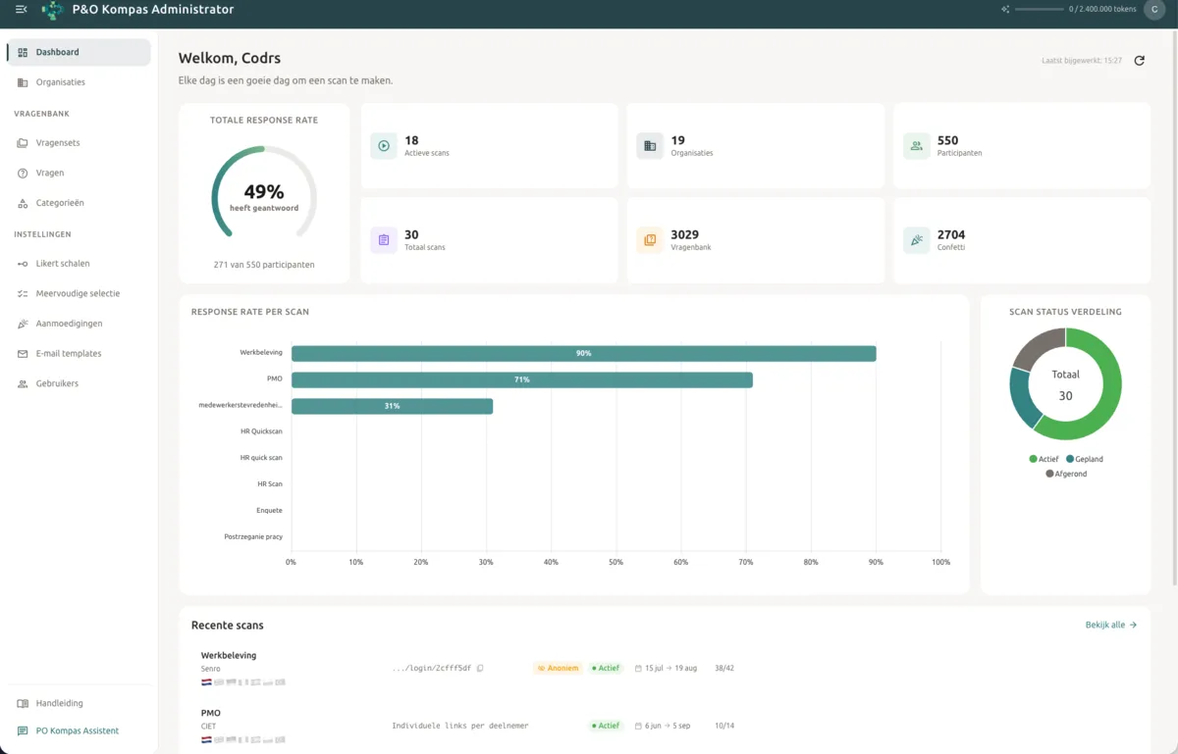Click '.../login/2cfff5df' link text
Image resolution: width=1178 pixels, height=754 pixels.
(x=432, y=669)
